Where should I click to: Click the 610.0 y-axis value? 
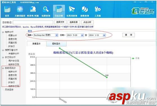tap(33, 57)
